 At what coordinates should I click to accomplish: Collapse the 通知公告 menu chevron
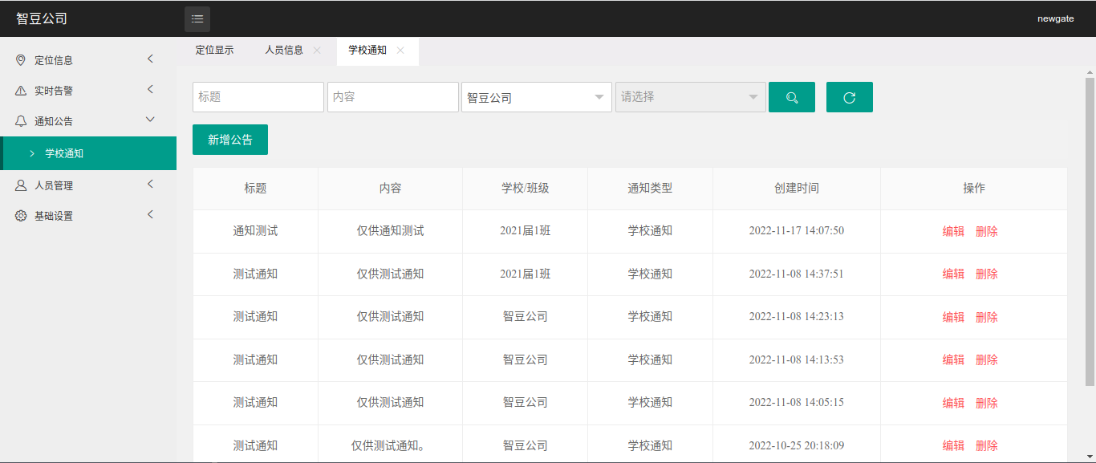(x=150, y=120)
